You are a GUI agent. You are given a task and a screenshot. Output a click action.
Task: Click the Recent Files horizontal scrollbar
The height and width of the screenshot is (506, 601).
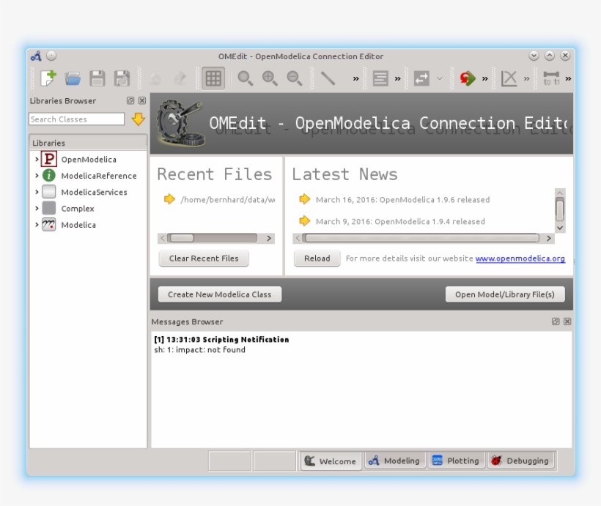point(216,238)
